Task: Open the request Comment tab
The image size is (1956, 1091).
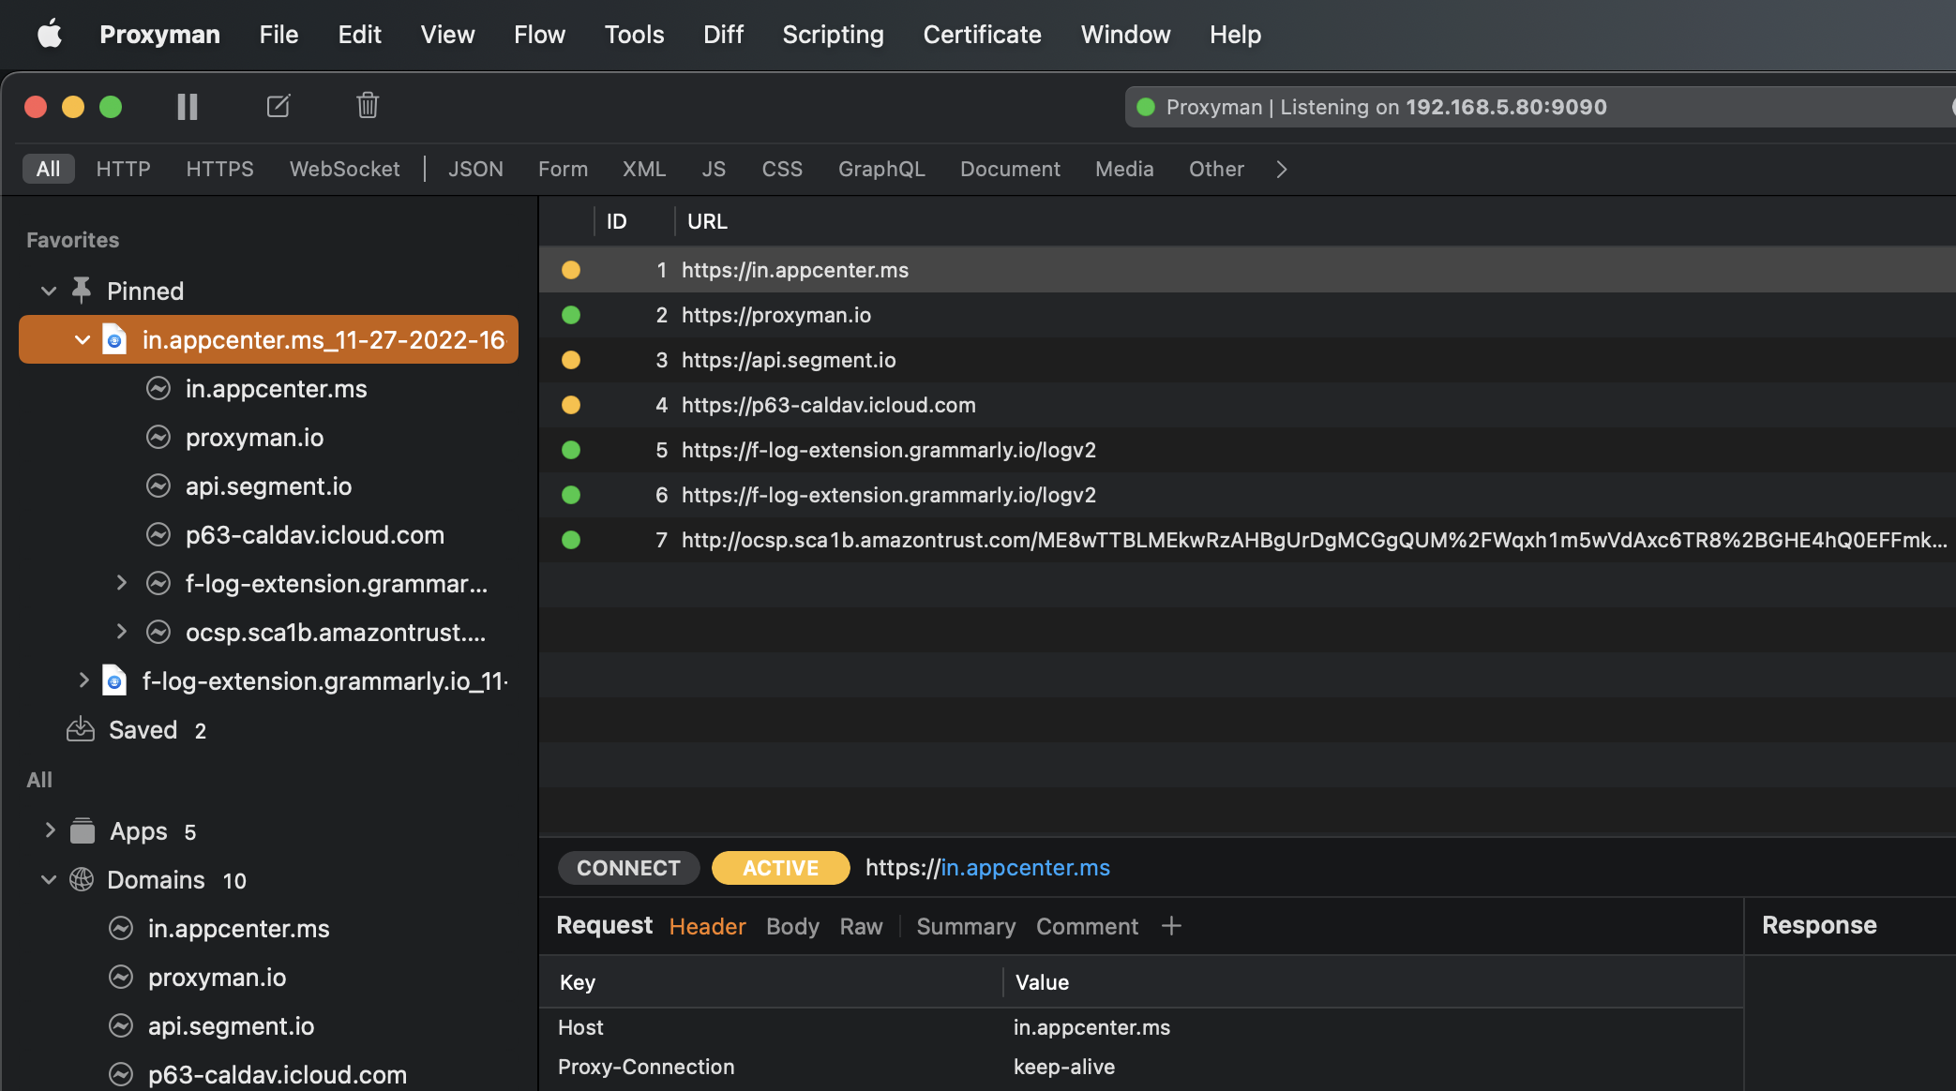Action: [x=1087, y=926]
